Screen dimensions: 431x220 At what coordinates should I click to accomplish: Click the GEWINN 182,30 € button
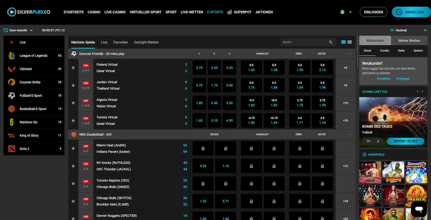click(x=405, y=141)
